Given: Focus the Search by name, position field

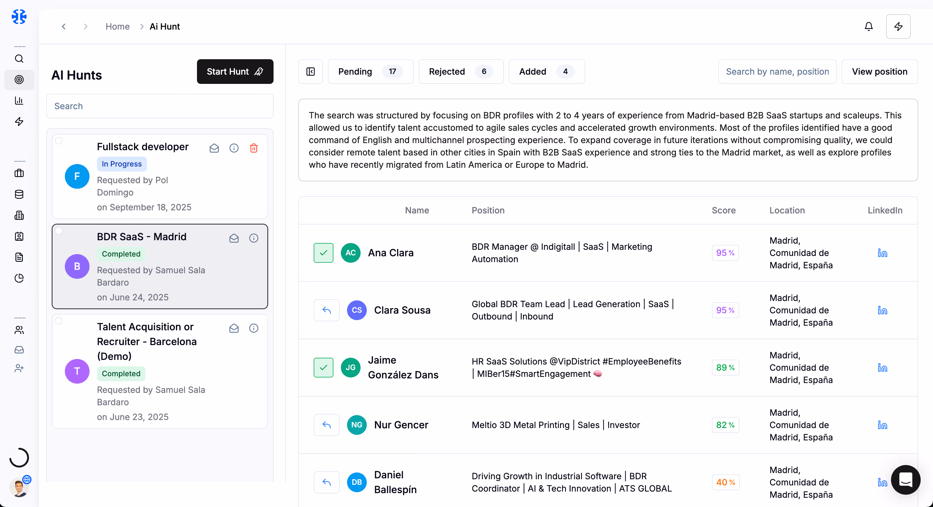Looking at the screenshot, I should (x=777, y=72).
